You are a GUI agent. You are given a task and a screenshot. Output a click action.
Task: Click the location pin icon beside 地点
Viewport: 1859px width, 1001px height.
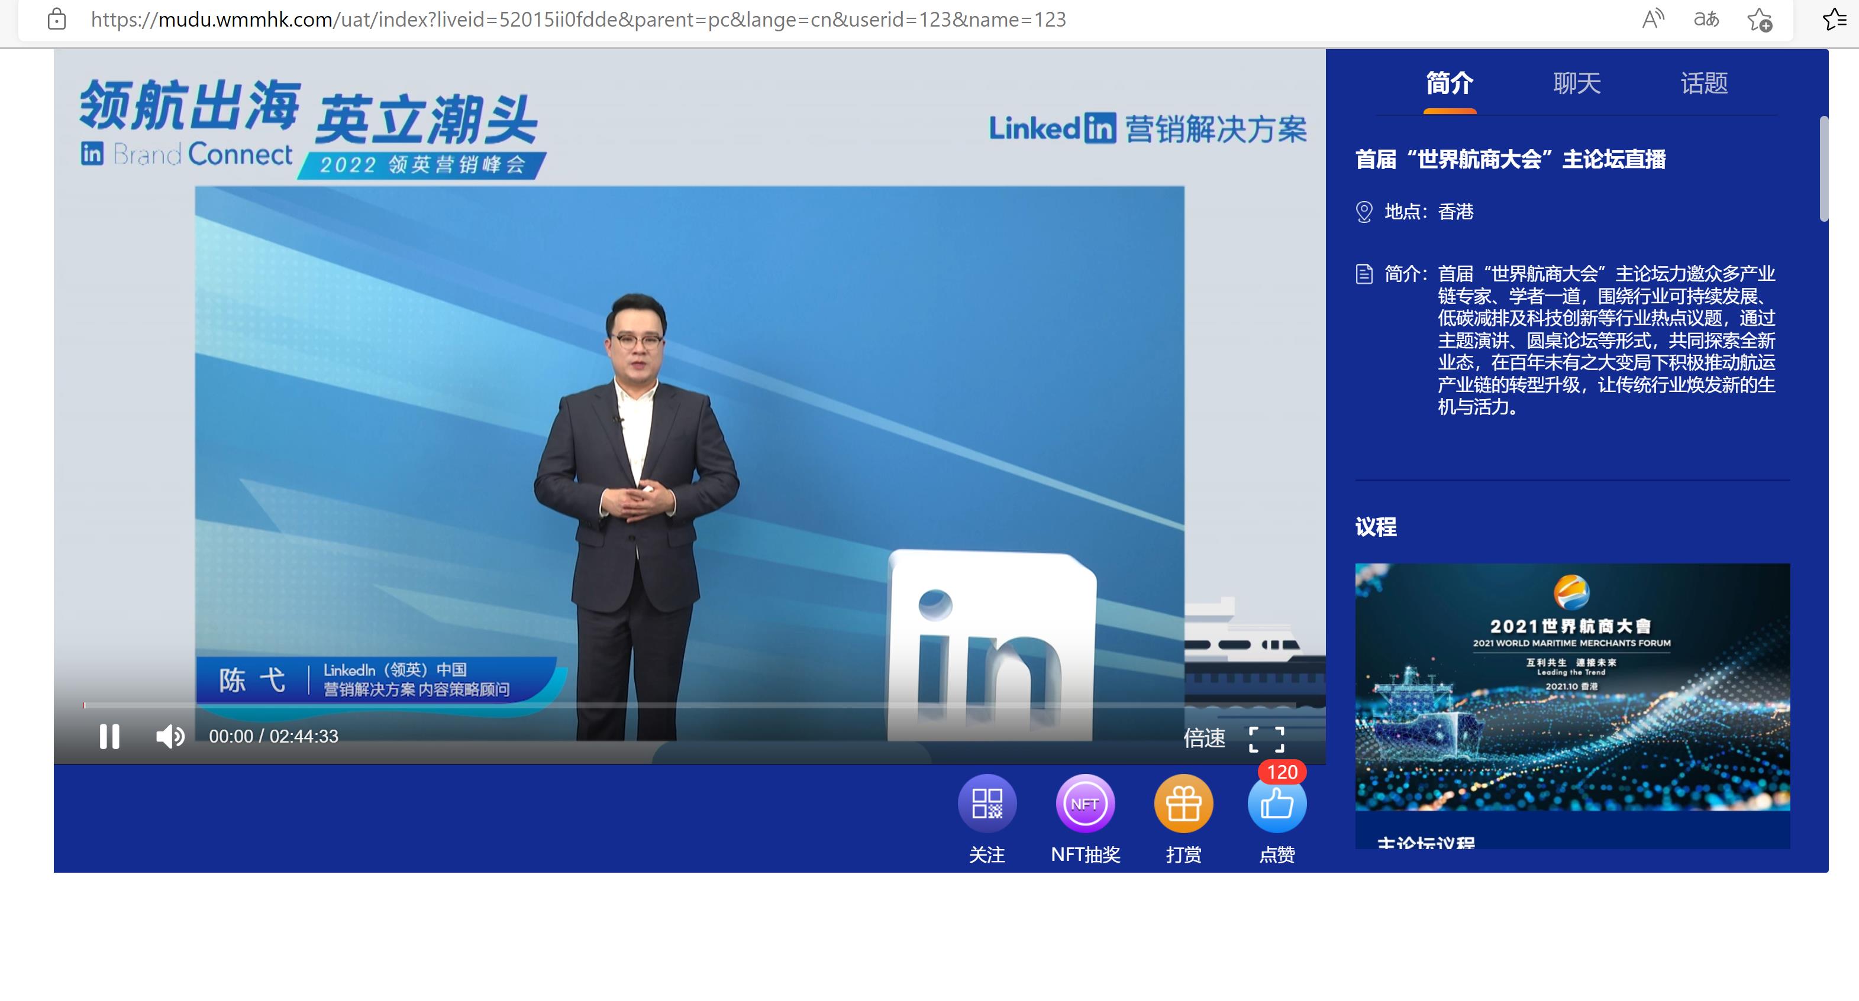[1364, 212]
